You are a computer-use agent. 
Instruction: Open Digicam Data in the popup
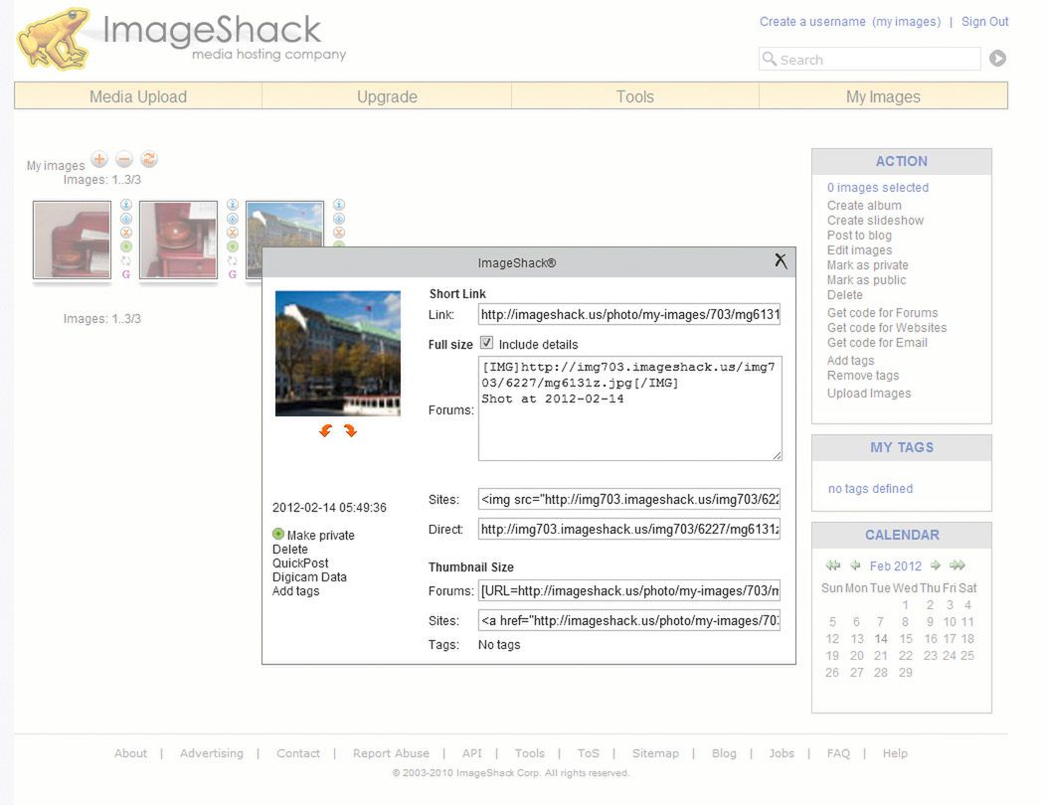tap(309, 576)
